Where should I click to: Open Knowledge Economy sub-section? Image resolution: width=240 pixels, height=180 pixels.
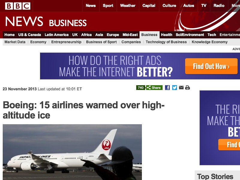coord(209,42)
